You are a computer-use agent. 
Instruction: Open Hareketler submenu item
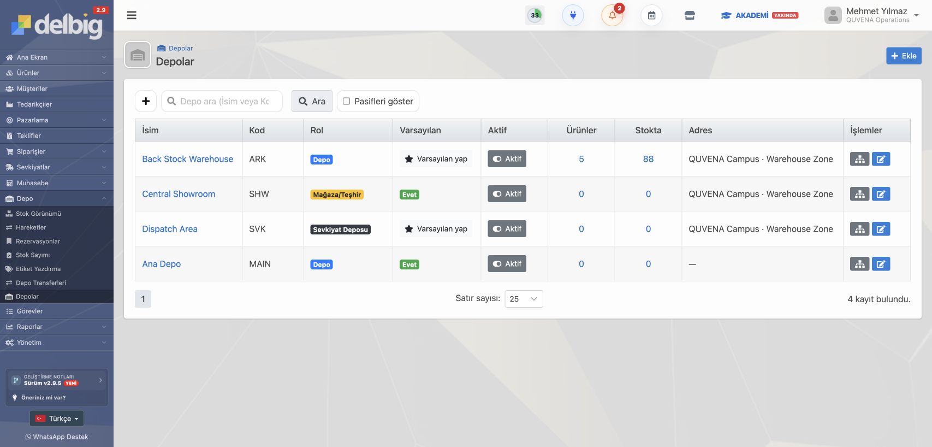coord(57,227)
